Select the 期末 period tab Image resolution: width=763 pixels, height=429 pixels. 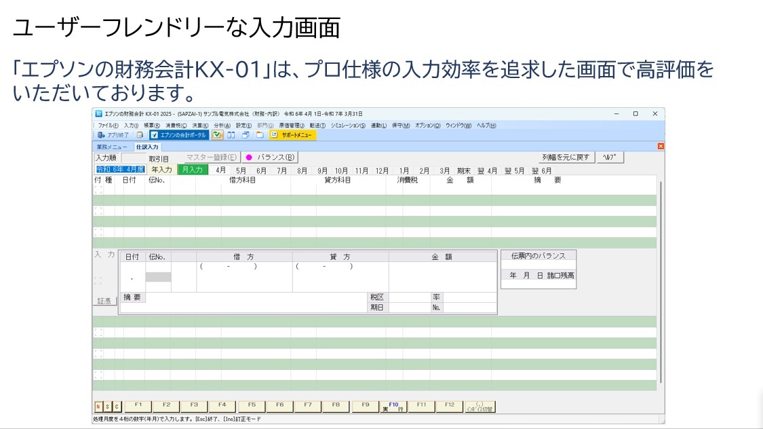464,170
